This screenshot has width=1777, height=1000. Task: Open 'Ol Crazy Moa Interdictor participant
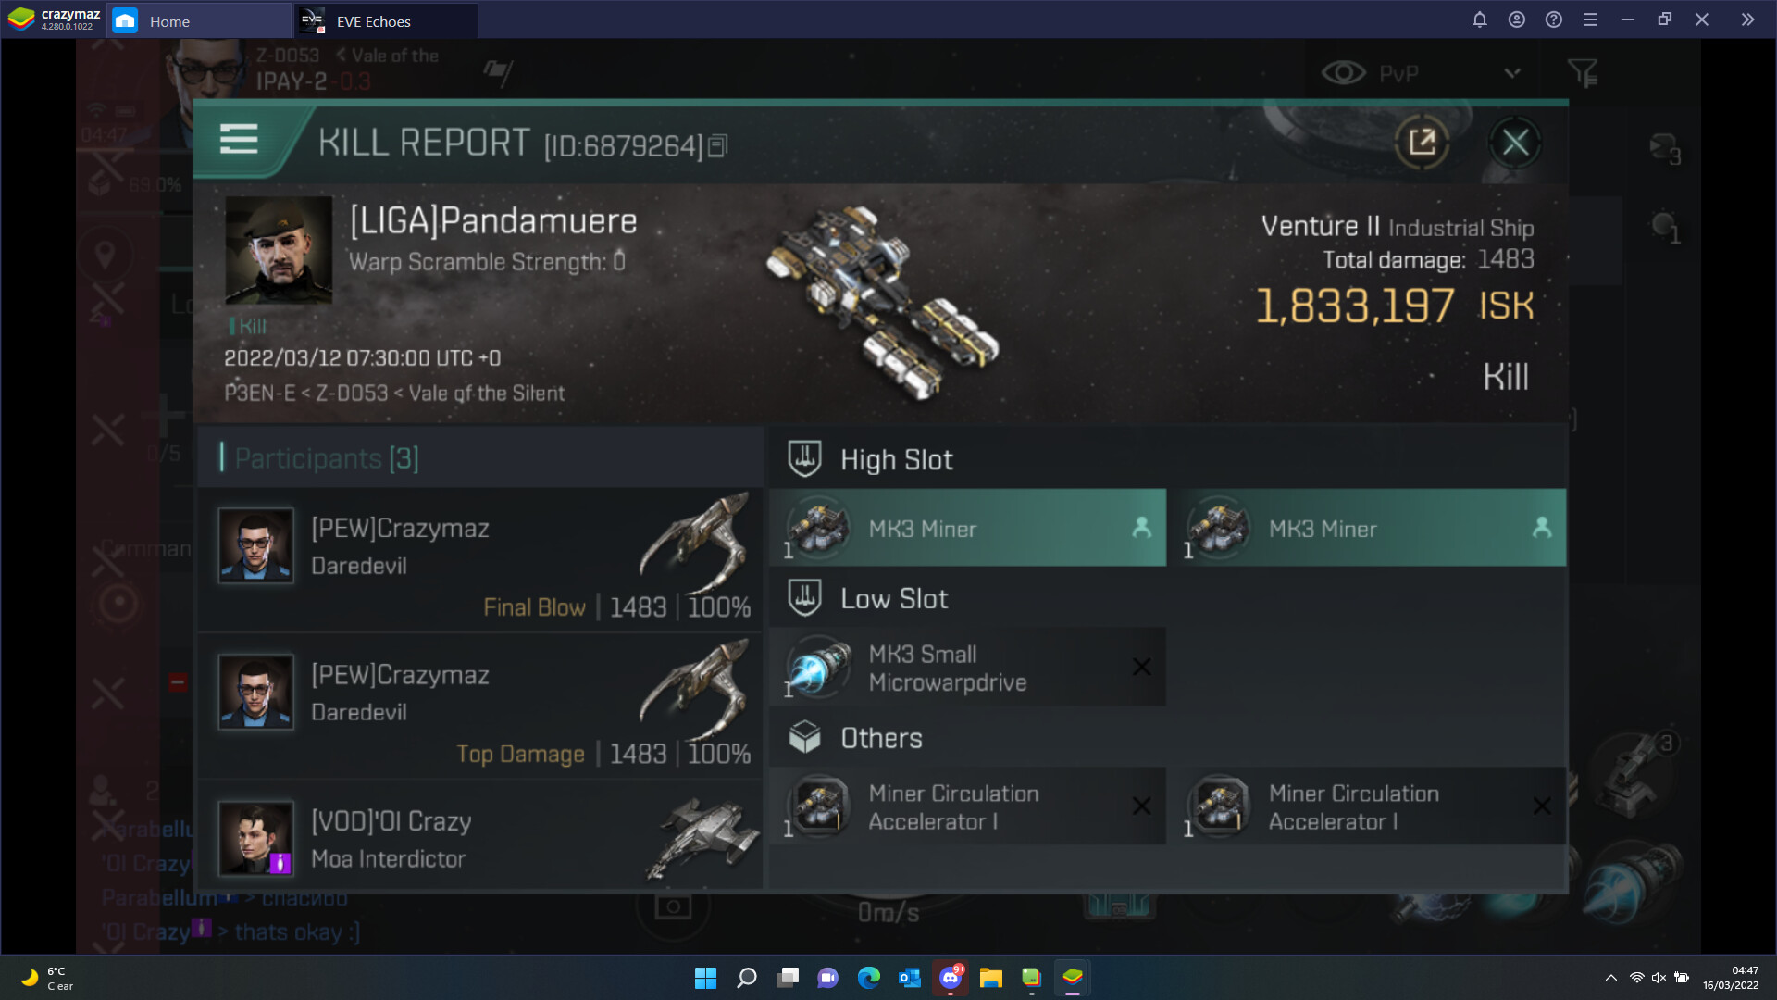coord(481,838)
